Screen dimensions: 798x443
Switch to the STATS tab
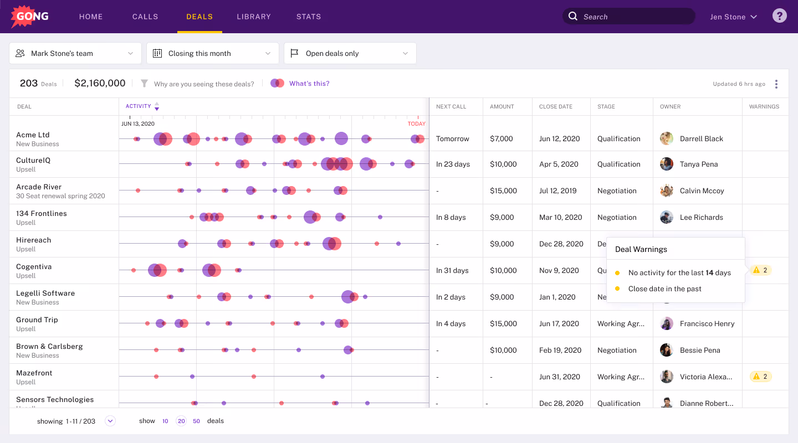pos(309,17)
